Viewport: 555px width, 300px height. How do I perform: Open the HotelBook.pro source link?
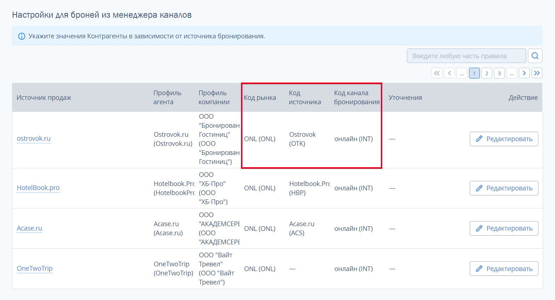(38, 188)
